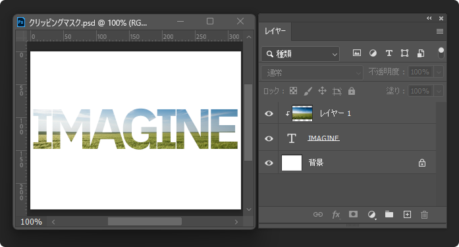Toggle the layer filtering on/off switch
This screenshot has height=247, width=459.
coord(441,53)
